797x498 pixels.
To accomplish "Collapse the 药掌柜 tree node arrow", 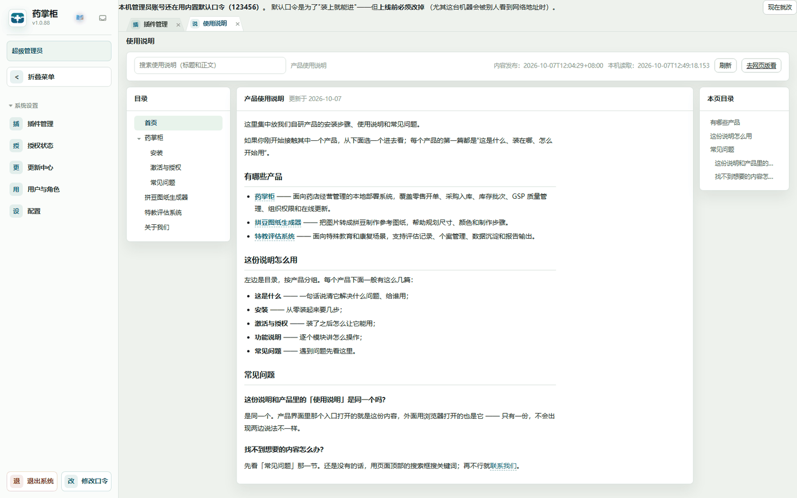I will (139, 138).
